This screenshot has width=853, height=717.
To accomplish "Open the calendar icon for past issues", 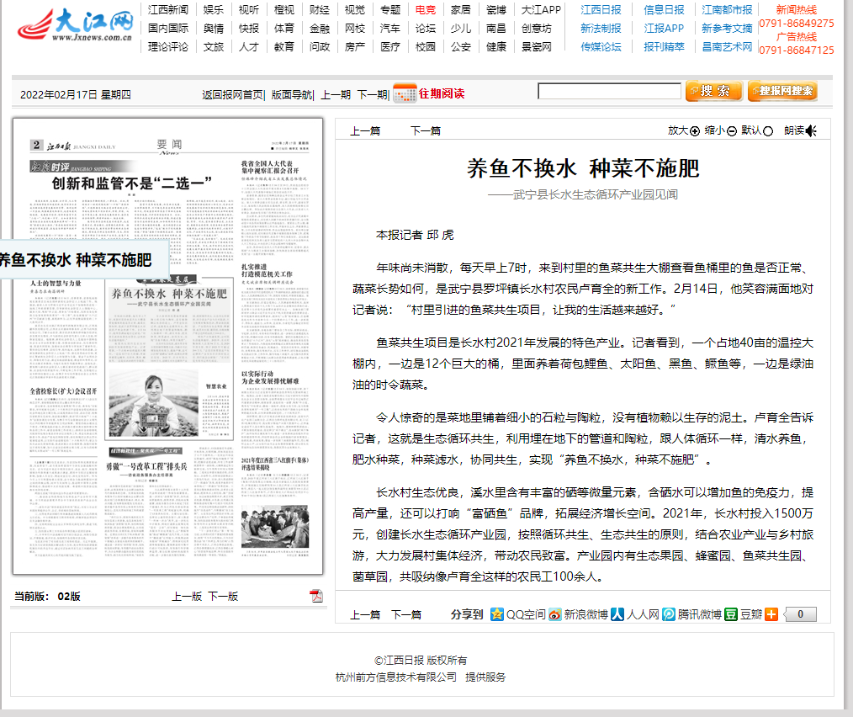I will point(404,93).
